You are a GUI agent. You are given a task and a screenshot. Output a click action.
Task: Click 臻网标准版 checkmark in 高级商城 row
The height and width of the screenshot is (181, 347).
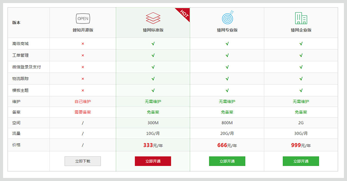153,44
